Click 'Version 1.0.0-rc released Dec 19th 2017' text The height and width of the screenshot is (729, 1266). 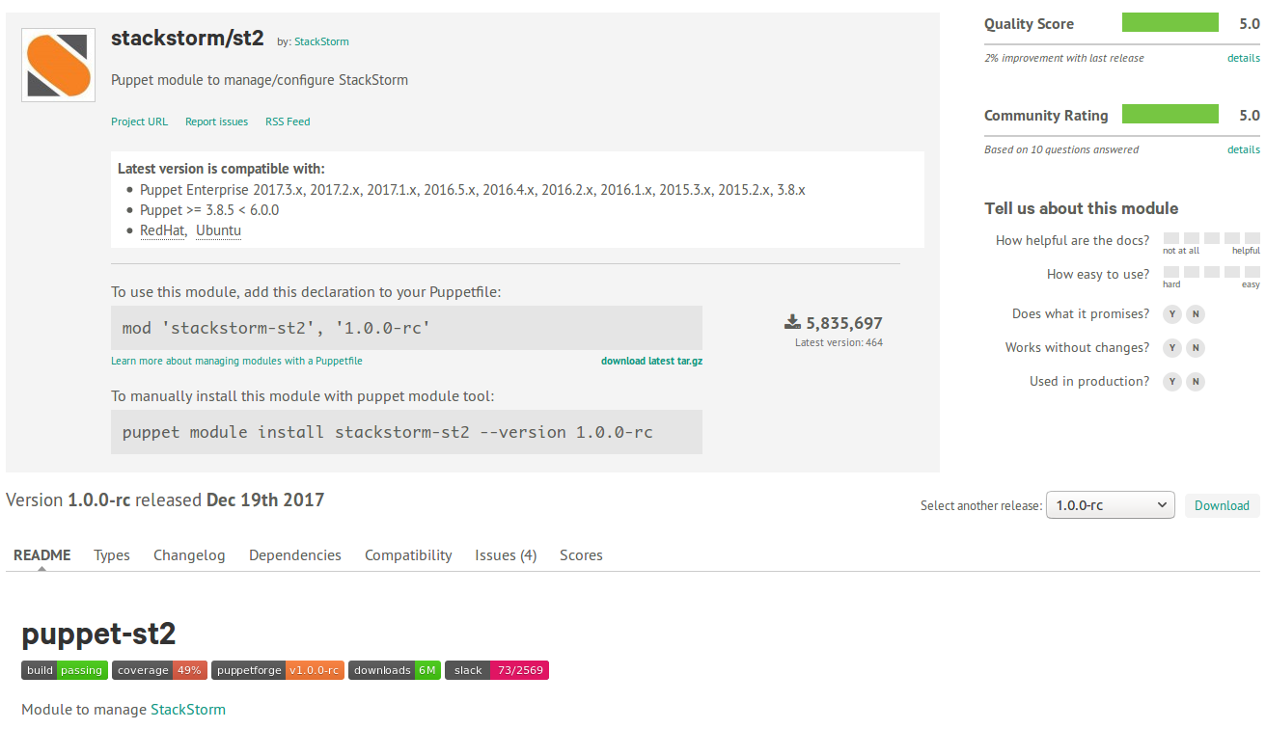[165, 499]
